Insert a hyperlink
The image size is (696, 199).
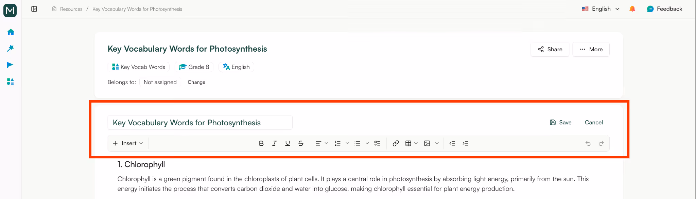click(396, 143)
